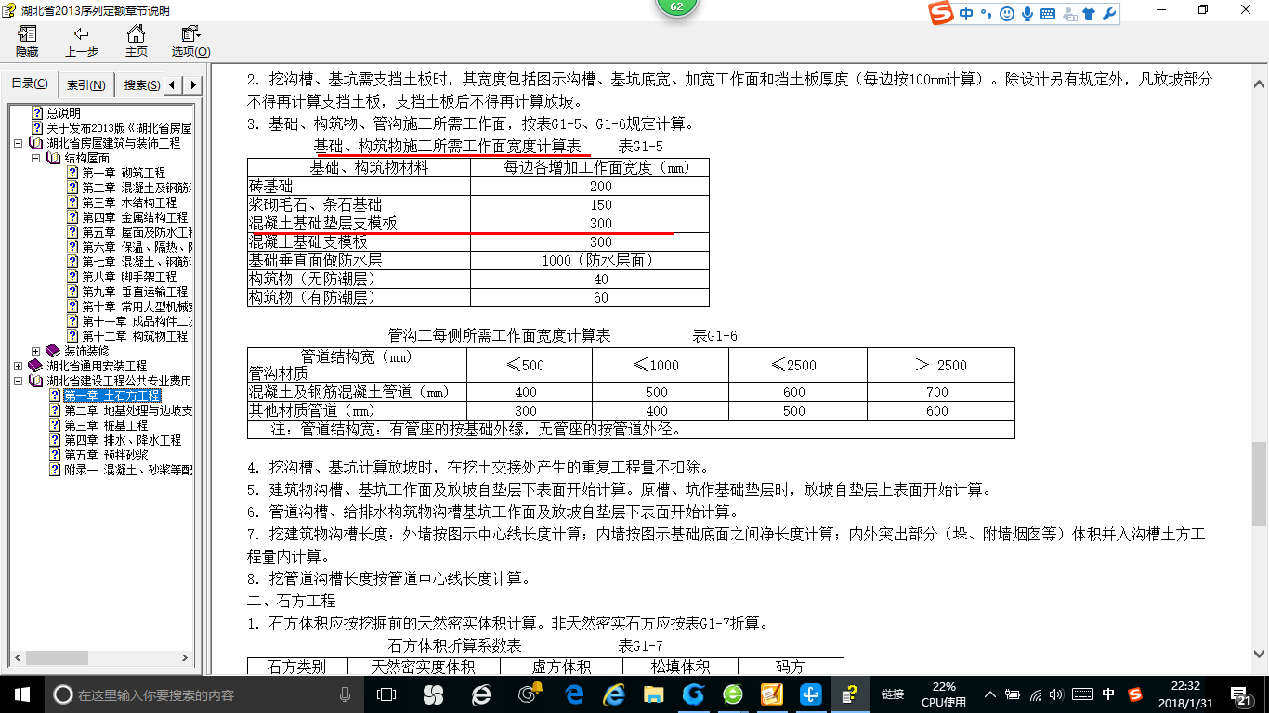Select 第十二章 构筑物工程 topic

(x=135, y=336)
